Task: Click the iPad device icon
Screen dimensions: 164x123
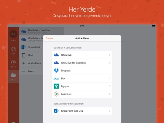Action: coord(24,55)
